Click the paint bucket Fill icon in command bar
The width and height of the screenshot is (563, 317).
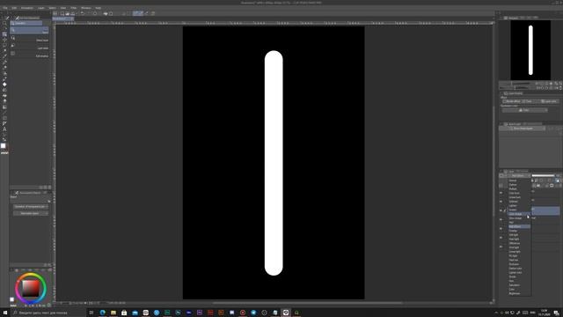106,13
